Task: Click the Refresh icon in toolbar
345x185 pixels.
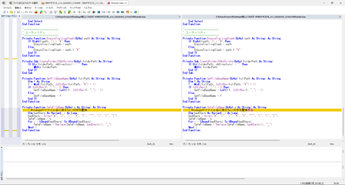Action: click(x=135, y=12)
